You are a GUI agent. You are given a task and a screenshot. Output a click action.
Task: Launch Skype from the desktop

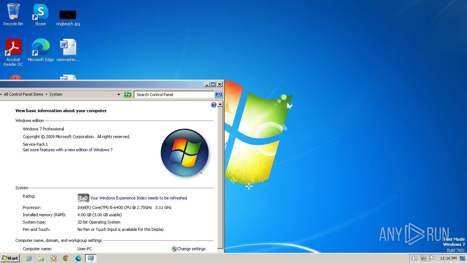[40, 15]
